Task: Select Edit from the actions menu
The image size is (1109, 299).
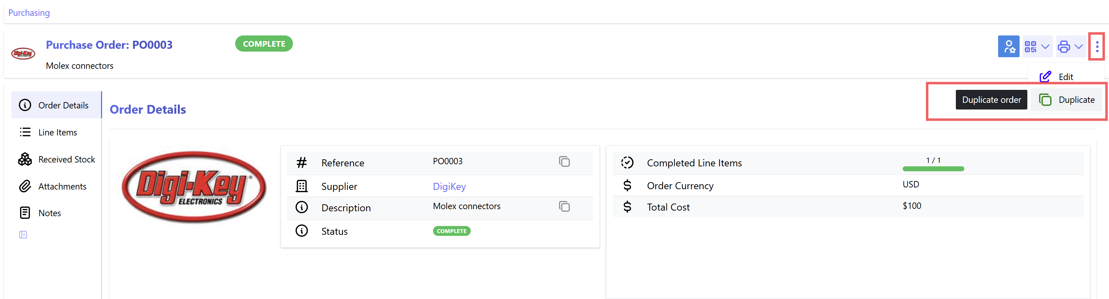Action: (x=1066, y=77)
